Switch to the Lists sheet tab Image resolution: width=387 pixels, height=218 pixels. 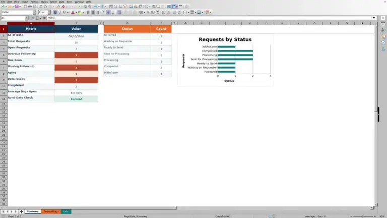(66, 211)
